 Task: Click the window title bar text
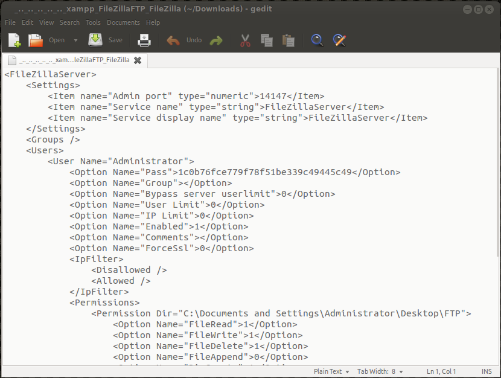[143, 9]
